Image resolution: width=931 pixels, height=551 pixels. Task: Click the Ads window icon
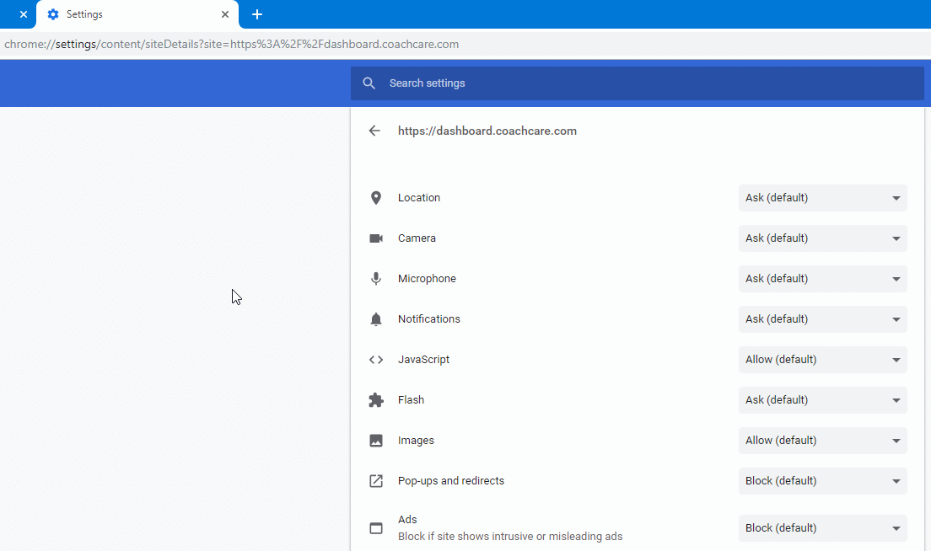click(376, 528)
